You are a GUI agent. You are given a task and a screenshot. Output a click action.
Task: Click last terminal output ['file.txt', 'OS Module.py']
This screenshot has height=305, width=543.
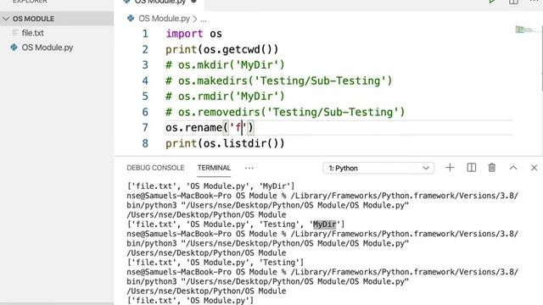[x=190, y=301]
